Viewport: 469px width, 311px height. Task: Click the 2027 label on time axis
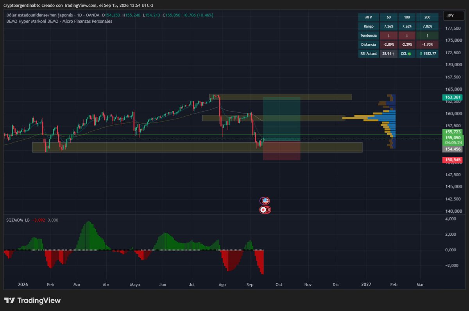[x=366, y=285]
